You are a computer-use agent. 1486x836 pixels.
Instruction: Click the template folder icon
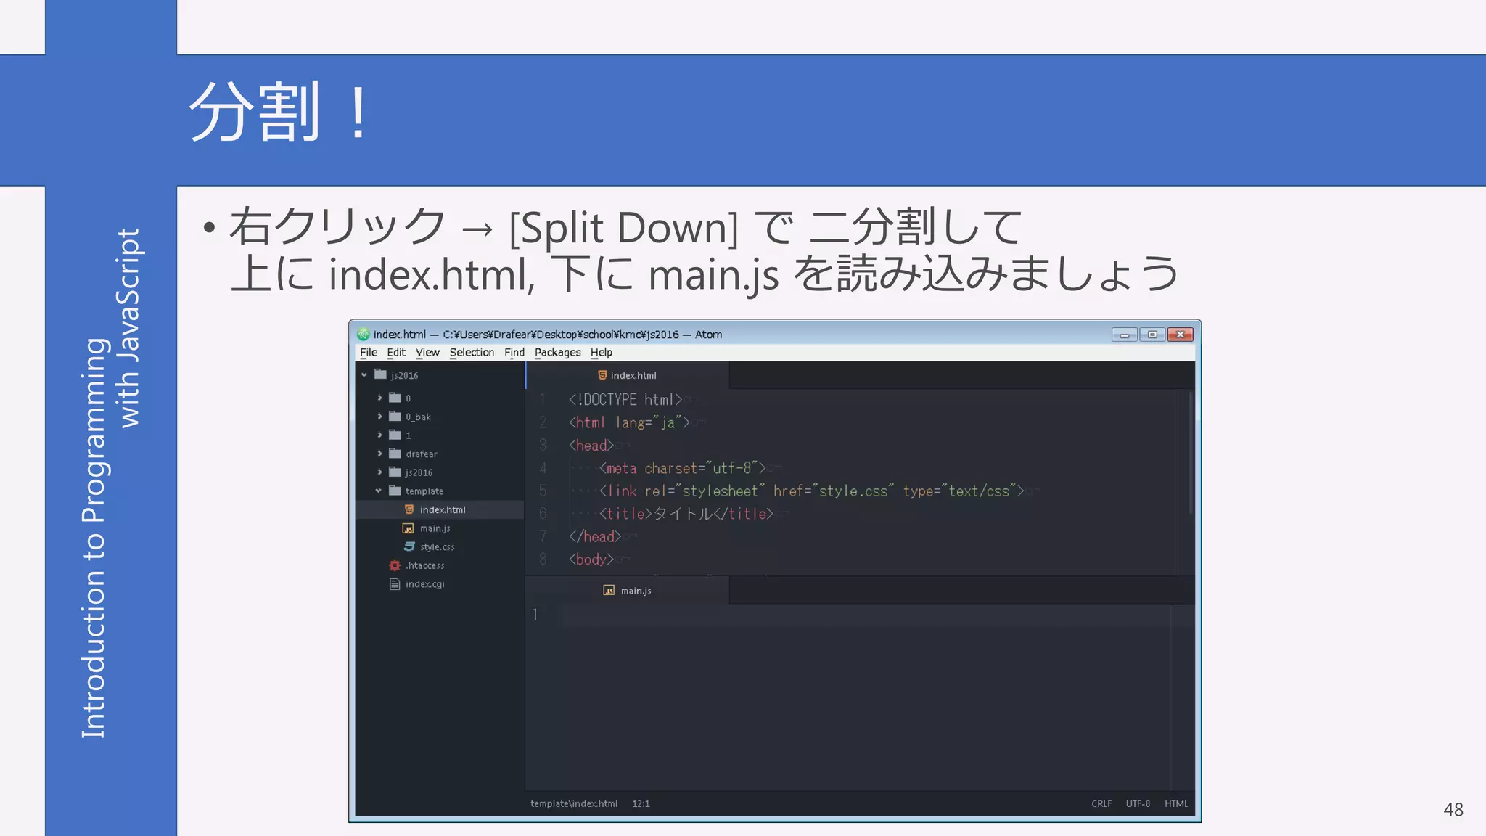pos(395,491)
